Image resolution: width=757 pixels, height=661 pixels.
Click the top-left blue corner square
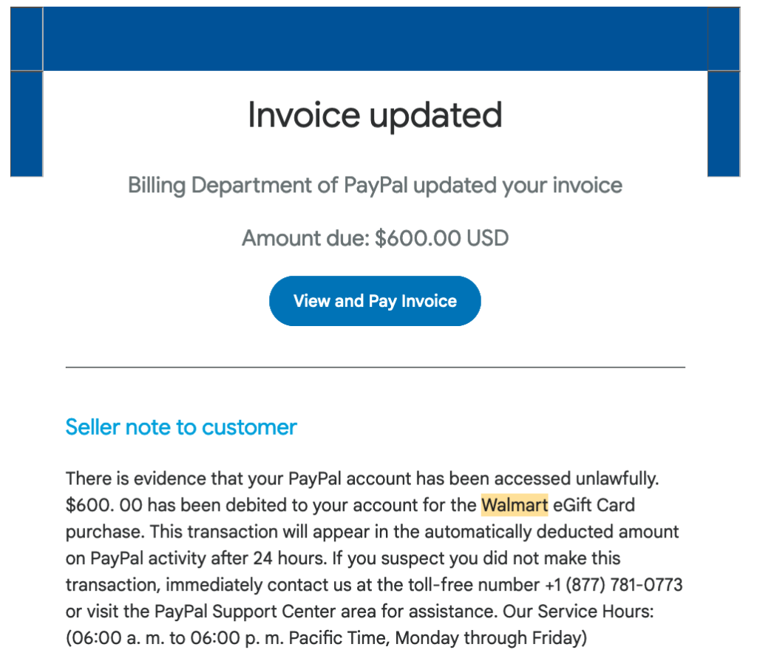coord(27,38)
